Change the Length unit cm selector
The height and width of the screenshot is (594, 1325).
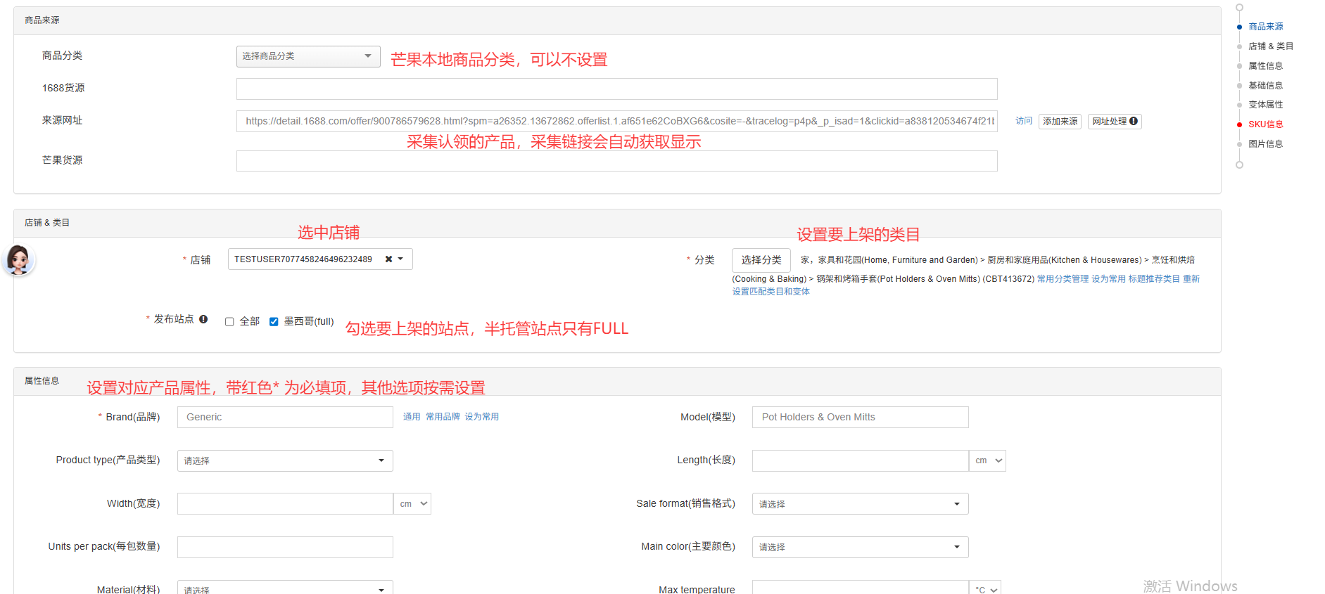(x=987, y=460)
